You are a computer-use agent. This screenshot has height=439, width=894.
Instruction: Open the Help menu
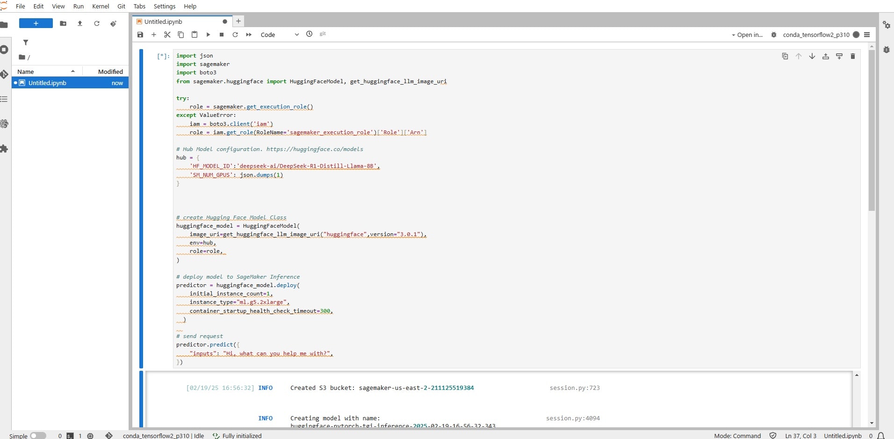pos(190,6)
